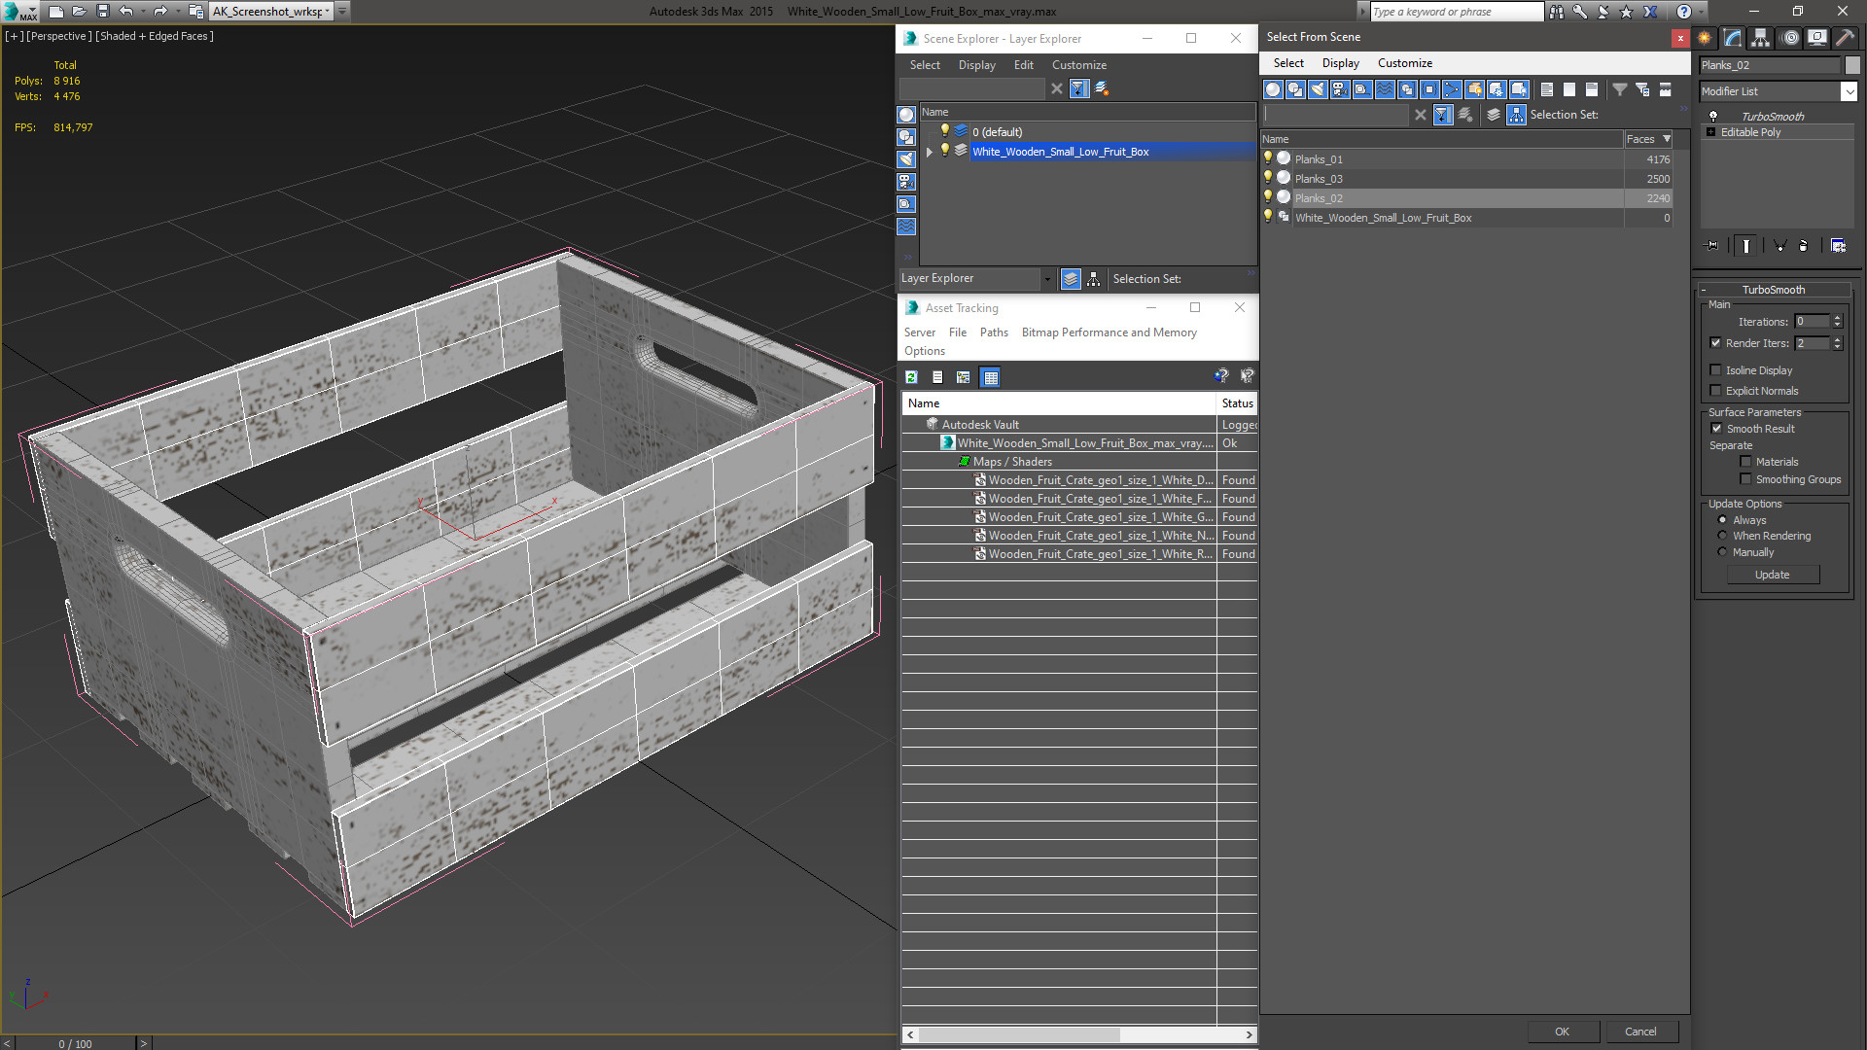Toggle Display Lights filter in Select From Scene
Viewport: 1867px width, 1050px height.
1318,89
